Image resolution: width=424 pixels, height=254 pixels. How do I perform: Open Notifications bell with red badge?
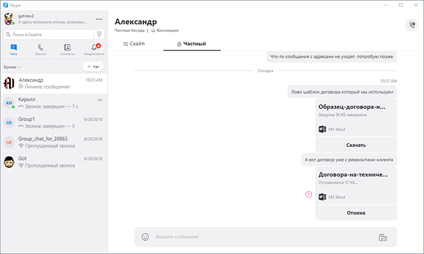pos(95,49)
